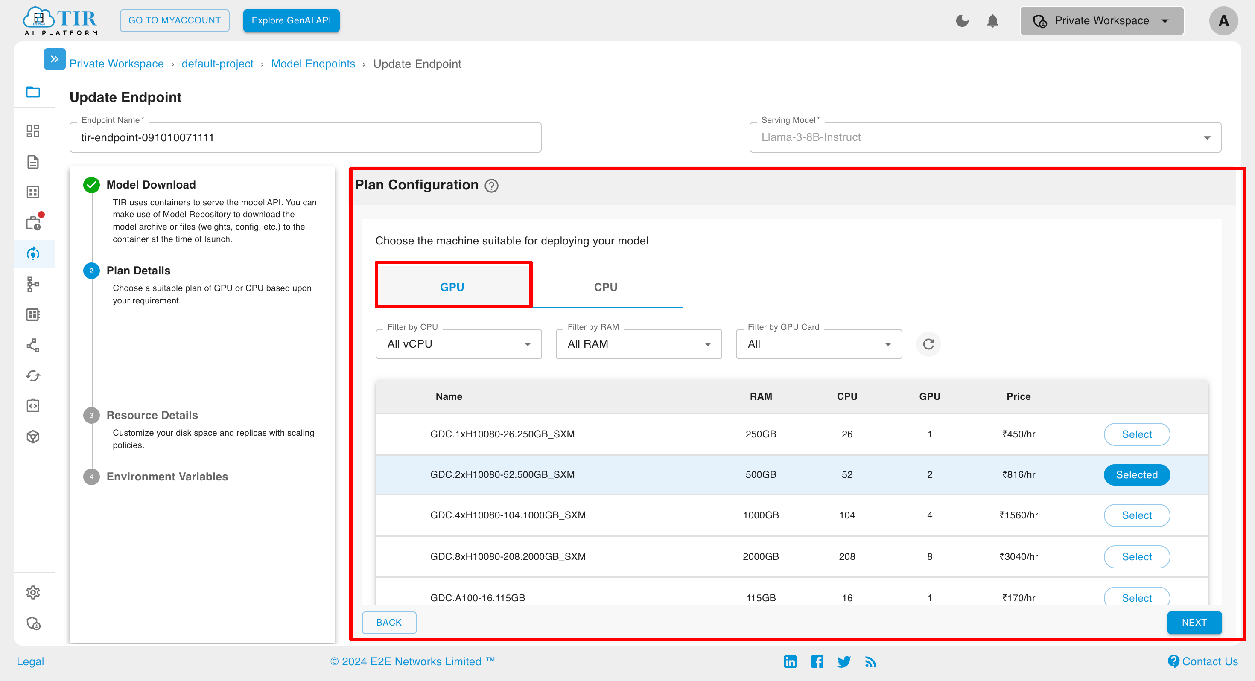Click NEXT to proceed to Resource Details
This screenshot has height=681, width=1255.
pyautogui.click(x=1195, y=622)
